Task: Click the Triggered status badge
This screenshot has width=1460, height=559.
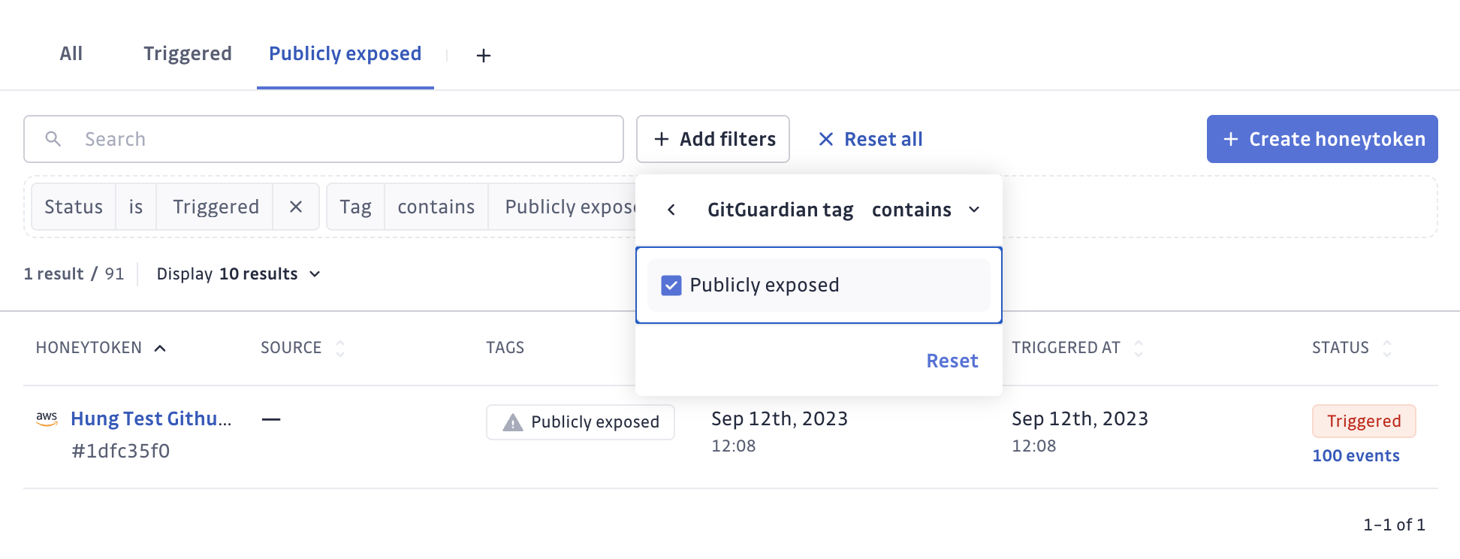Action: pos(1364,421)
